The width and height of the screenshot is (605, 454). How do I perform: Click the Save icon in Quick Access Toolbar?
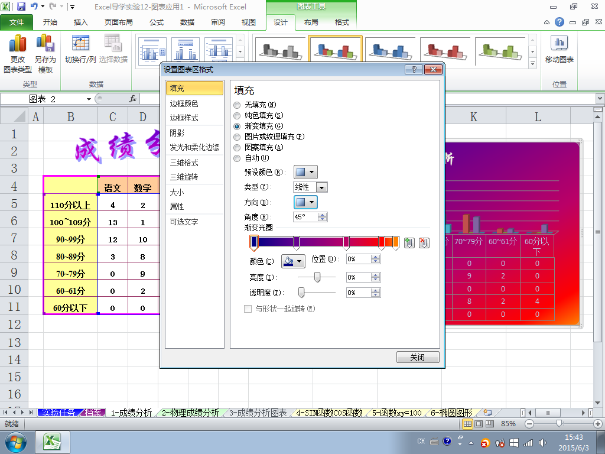pyautogui.click(x=21, y=7)
